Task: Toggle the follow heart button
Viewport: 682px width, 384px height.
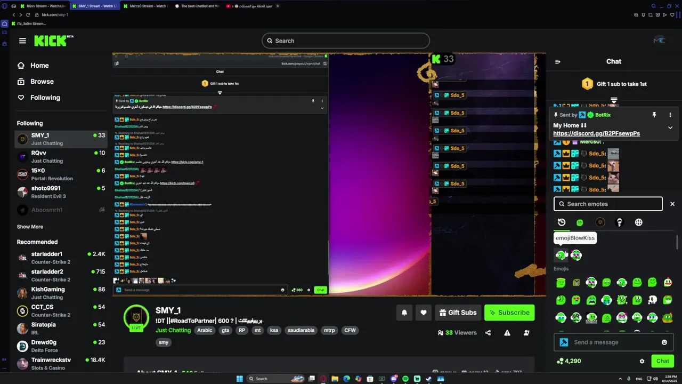Action: click(424, 313)
